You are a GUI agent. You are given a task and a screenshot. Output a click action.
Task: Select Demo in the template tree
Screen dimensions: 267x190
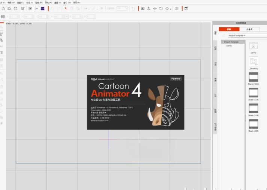(229, 46)
